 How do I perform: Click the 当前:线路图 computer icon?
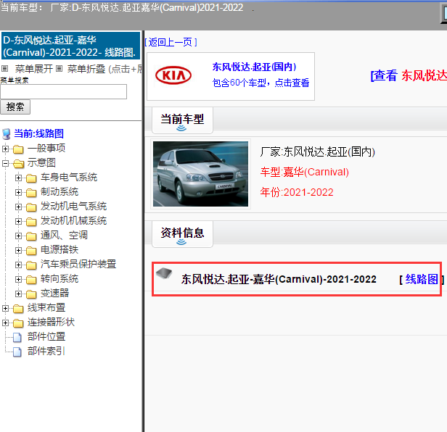pos(7,134)
